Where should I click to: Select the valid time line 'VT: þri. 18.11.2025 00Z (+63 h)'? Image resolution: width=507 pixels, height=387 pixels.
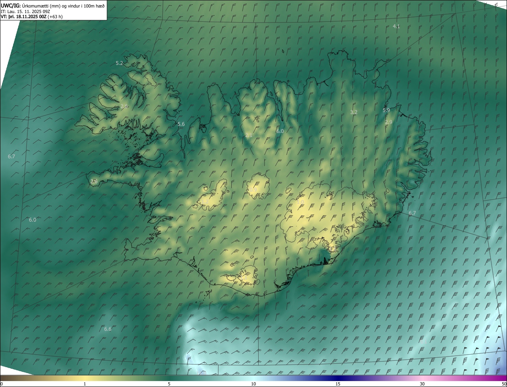pyautogui.click(x=32, y=17)
